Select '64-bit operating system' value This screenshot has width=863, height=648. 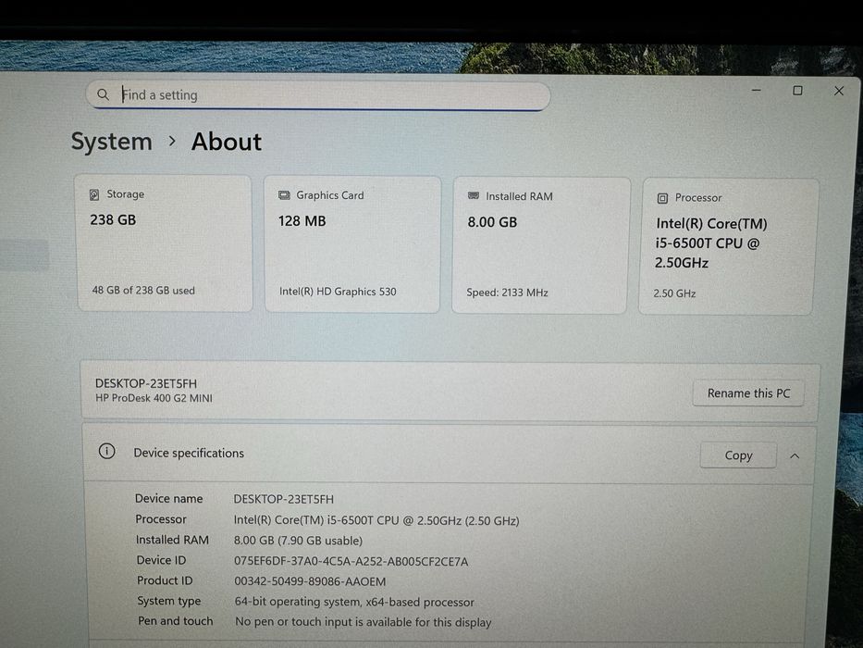pos(354,602)
